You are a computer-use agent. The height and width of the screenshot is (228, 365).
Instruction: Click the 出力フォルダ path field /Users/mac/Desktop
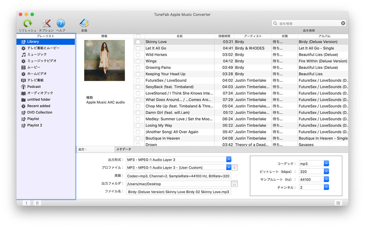(178, 184)
